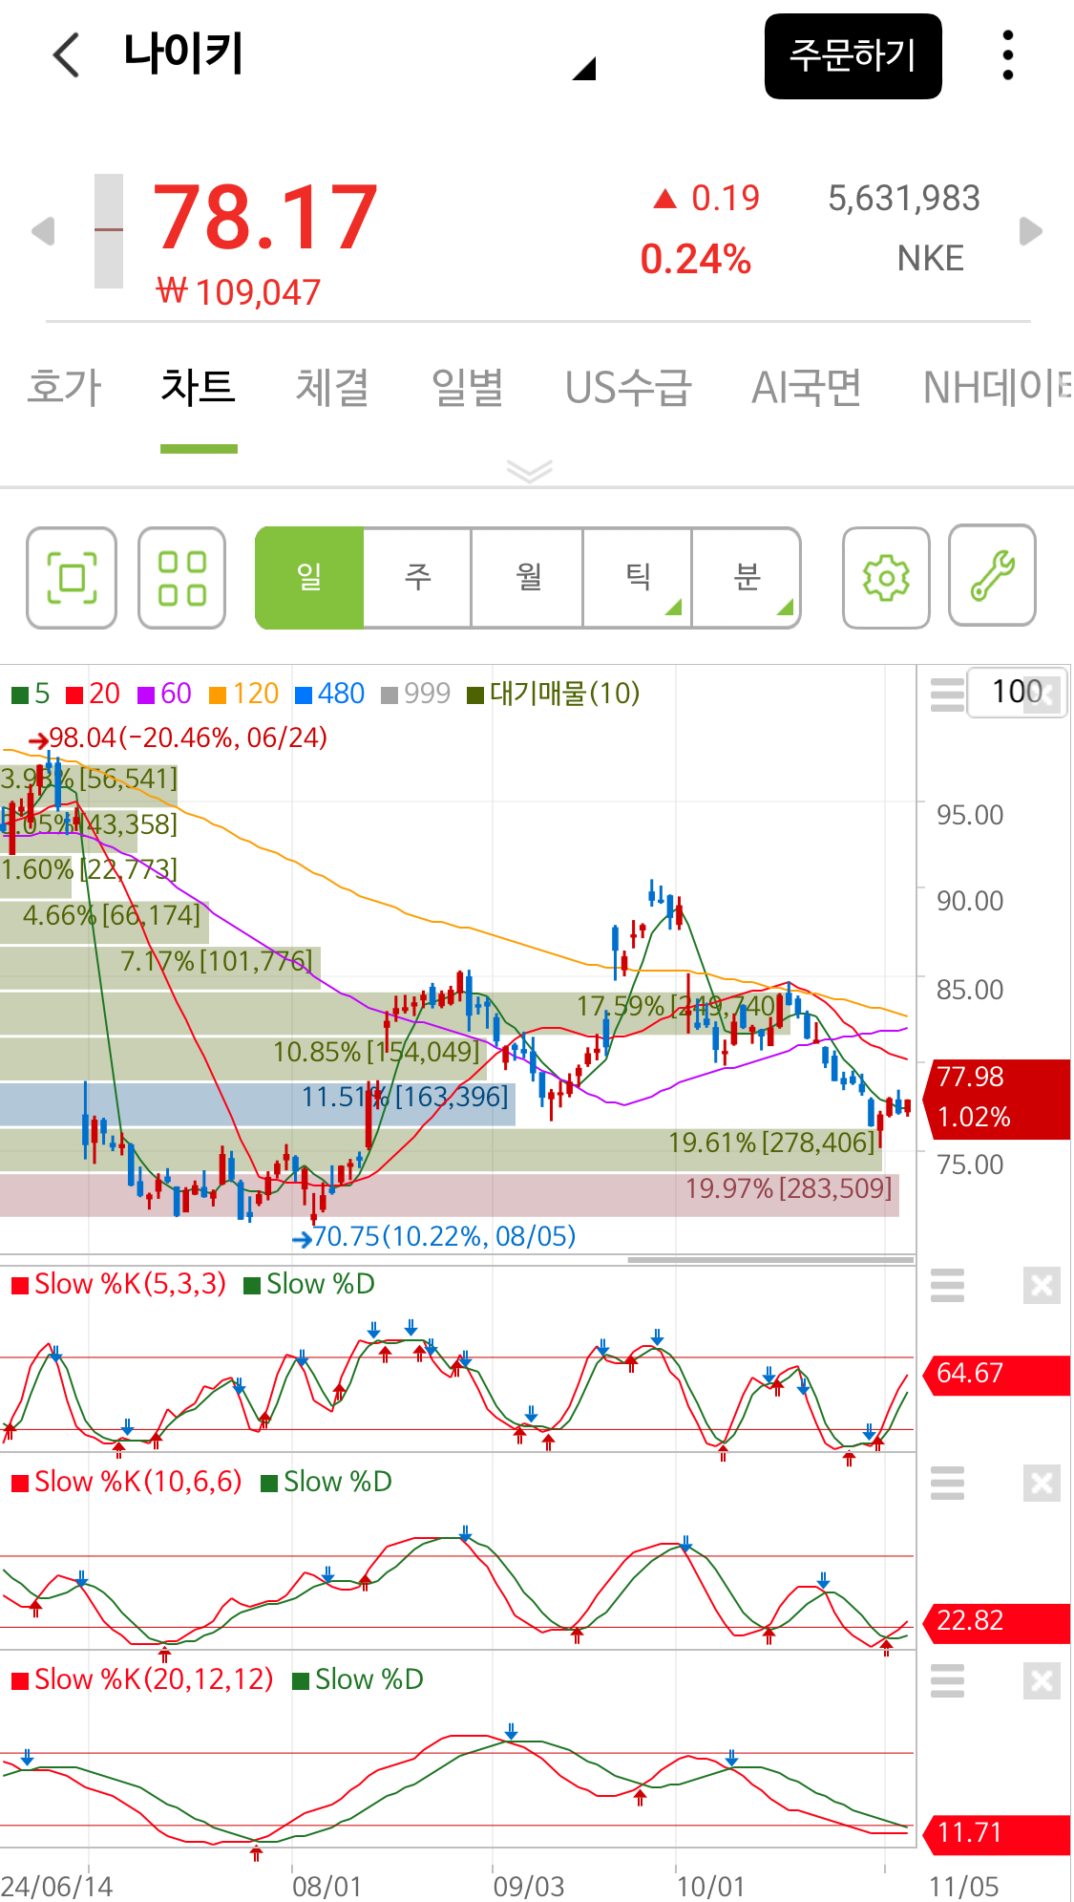The height and width of the screenshot is (1902, 1074).
Task: Show next stock with right arrow
Action: (1031, 230)
